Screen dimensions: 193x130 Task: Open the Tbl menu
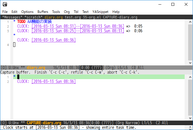point(76,12)
